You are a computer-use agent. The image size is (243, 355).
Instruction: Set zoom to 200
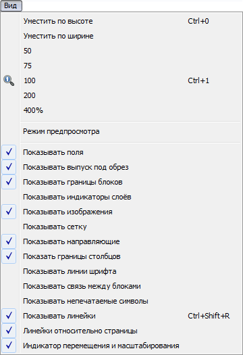pos(121,95)
